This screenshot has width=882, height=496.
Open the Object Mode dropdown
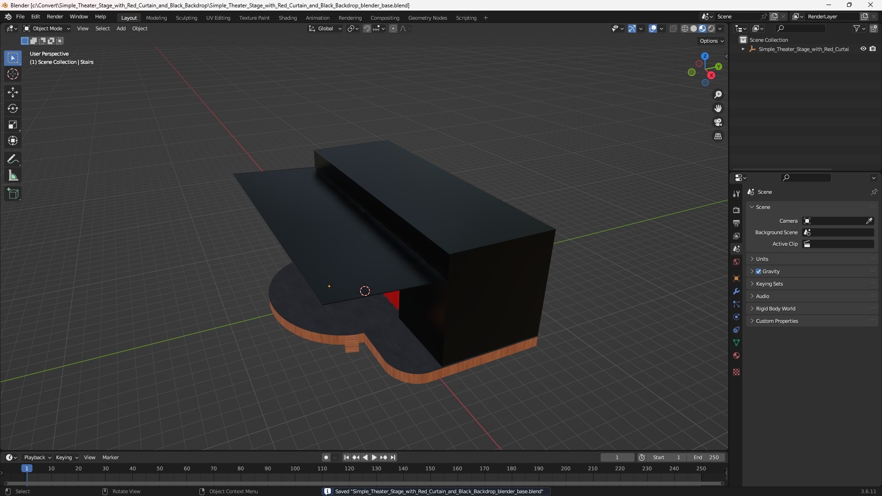(x=47, y=28)
